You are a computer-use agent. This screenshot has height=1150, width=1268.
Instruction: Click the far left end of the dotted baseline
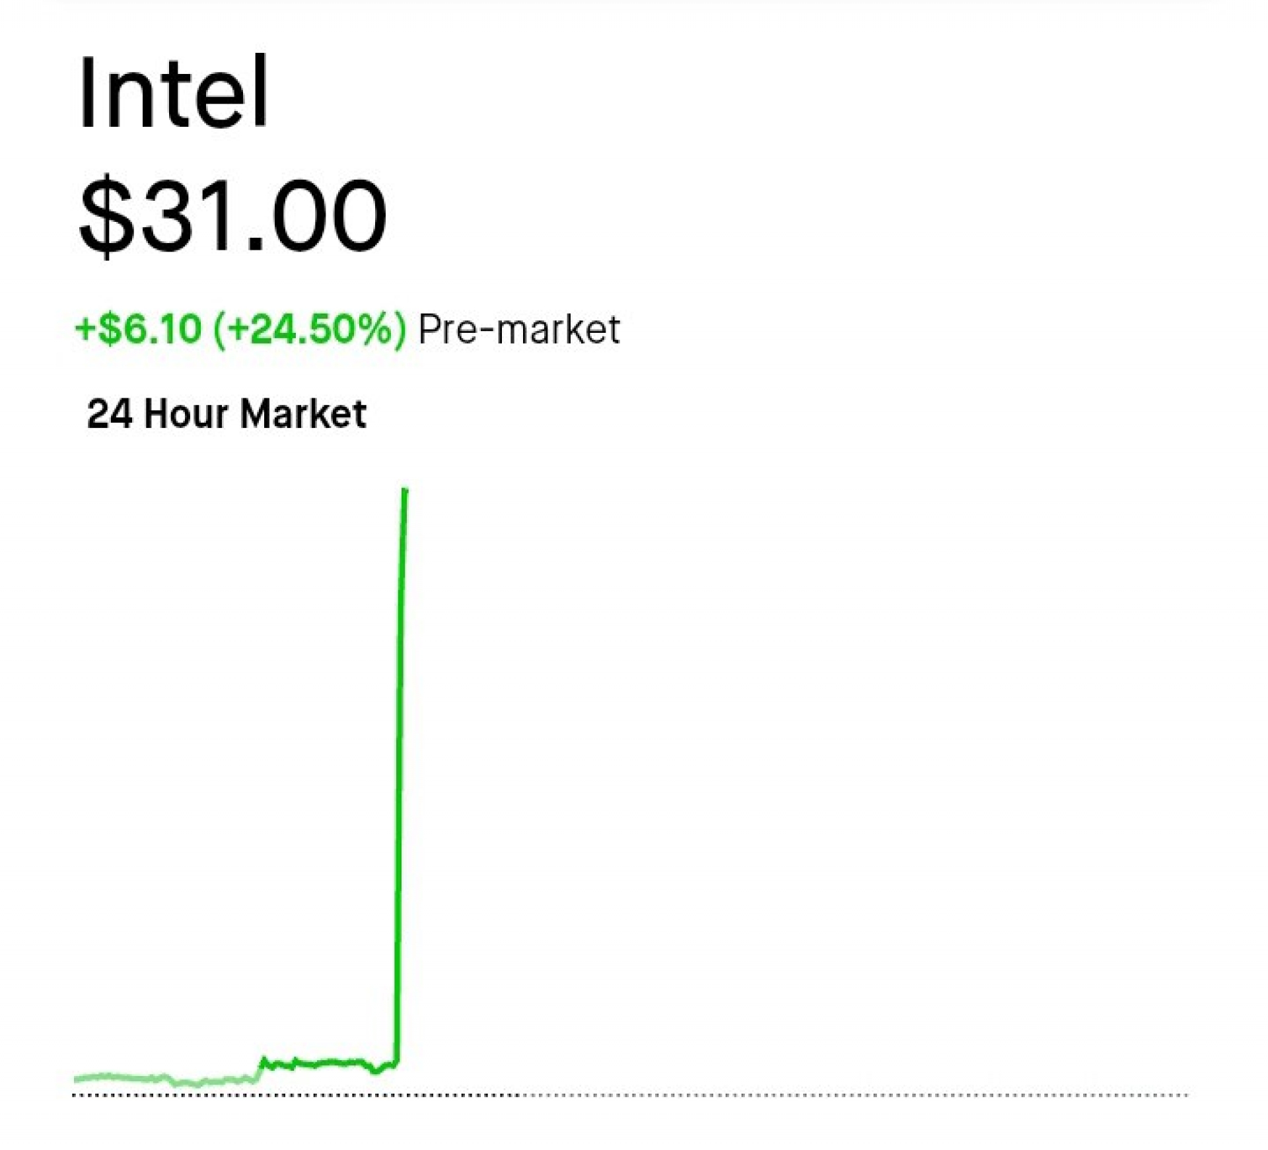[x=75, y=1095]
